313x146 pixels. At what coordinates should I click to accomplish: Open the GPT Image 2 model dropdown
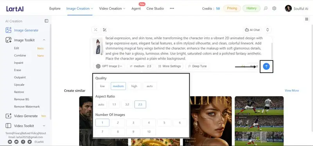109,66
